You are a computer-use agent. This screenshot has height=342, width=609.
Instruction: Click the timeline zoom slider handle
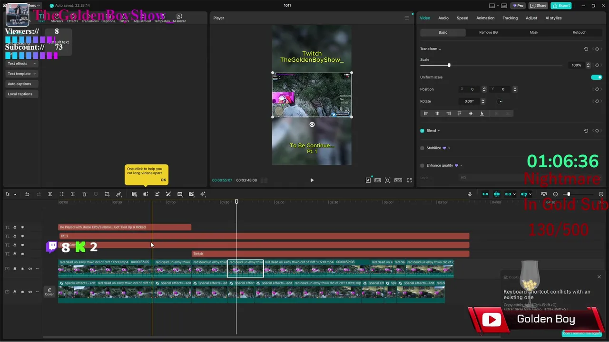(568, 194)
